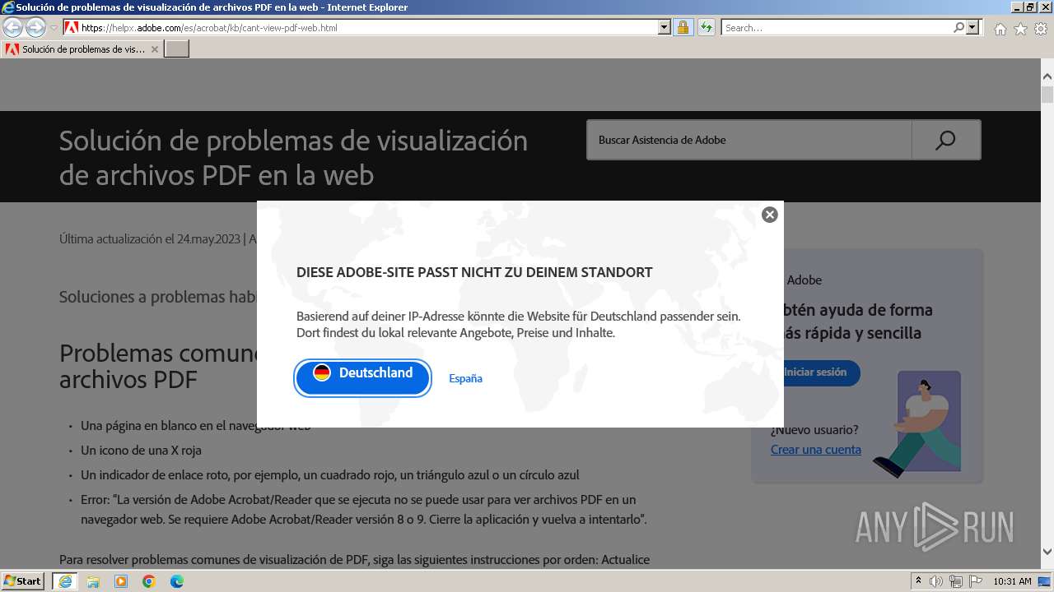1054x592 pixels.
Task: Click the Deutschland button
Action: pos(363,377)
